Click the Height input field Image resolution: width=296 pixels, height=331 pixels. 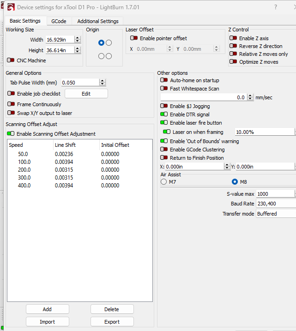60,50
